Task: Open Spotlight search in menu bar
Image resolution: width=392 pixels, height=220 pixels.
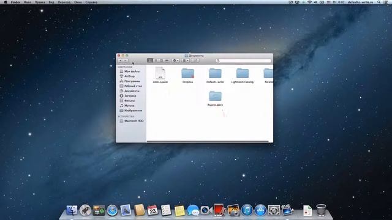Action: coord(379,2)
